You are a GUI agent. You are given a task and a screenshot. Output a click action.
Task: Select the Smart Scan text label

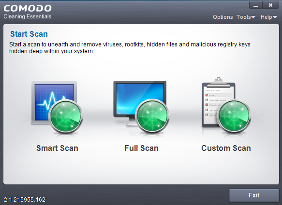click(x=57, y=148)
